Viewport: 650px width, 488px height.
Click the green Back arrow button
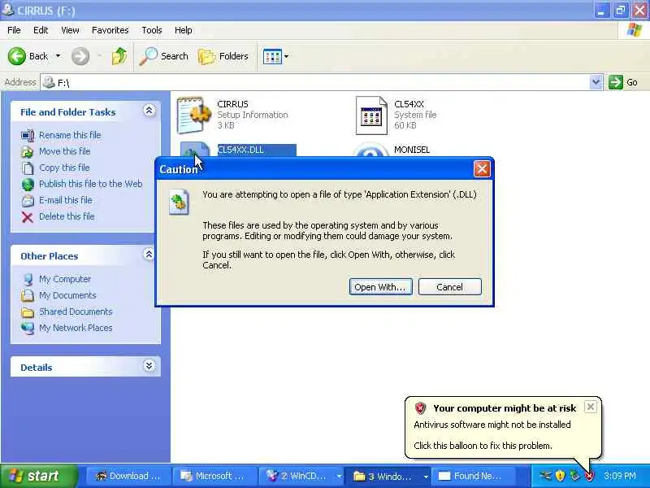pyautogui.click(x=17, y=56)
